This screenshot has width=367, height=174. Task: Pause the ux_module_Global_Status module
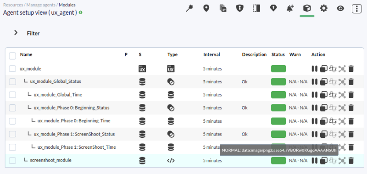click(x=315, y=82)
